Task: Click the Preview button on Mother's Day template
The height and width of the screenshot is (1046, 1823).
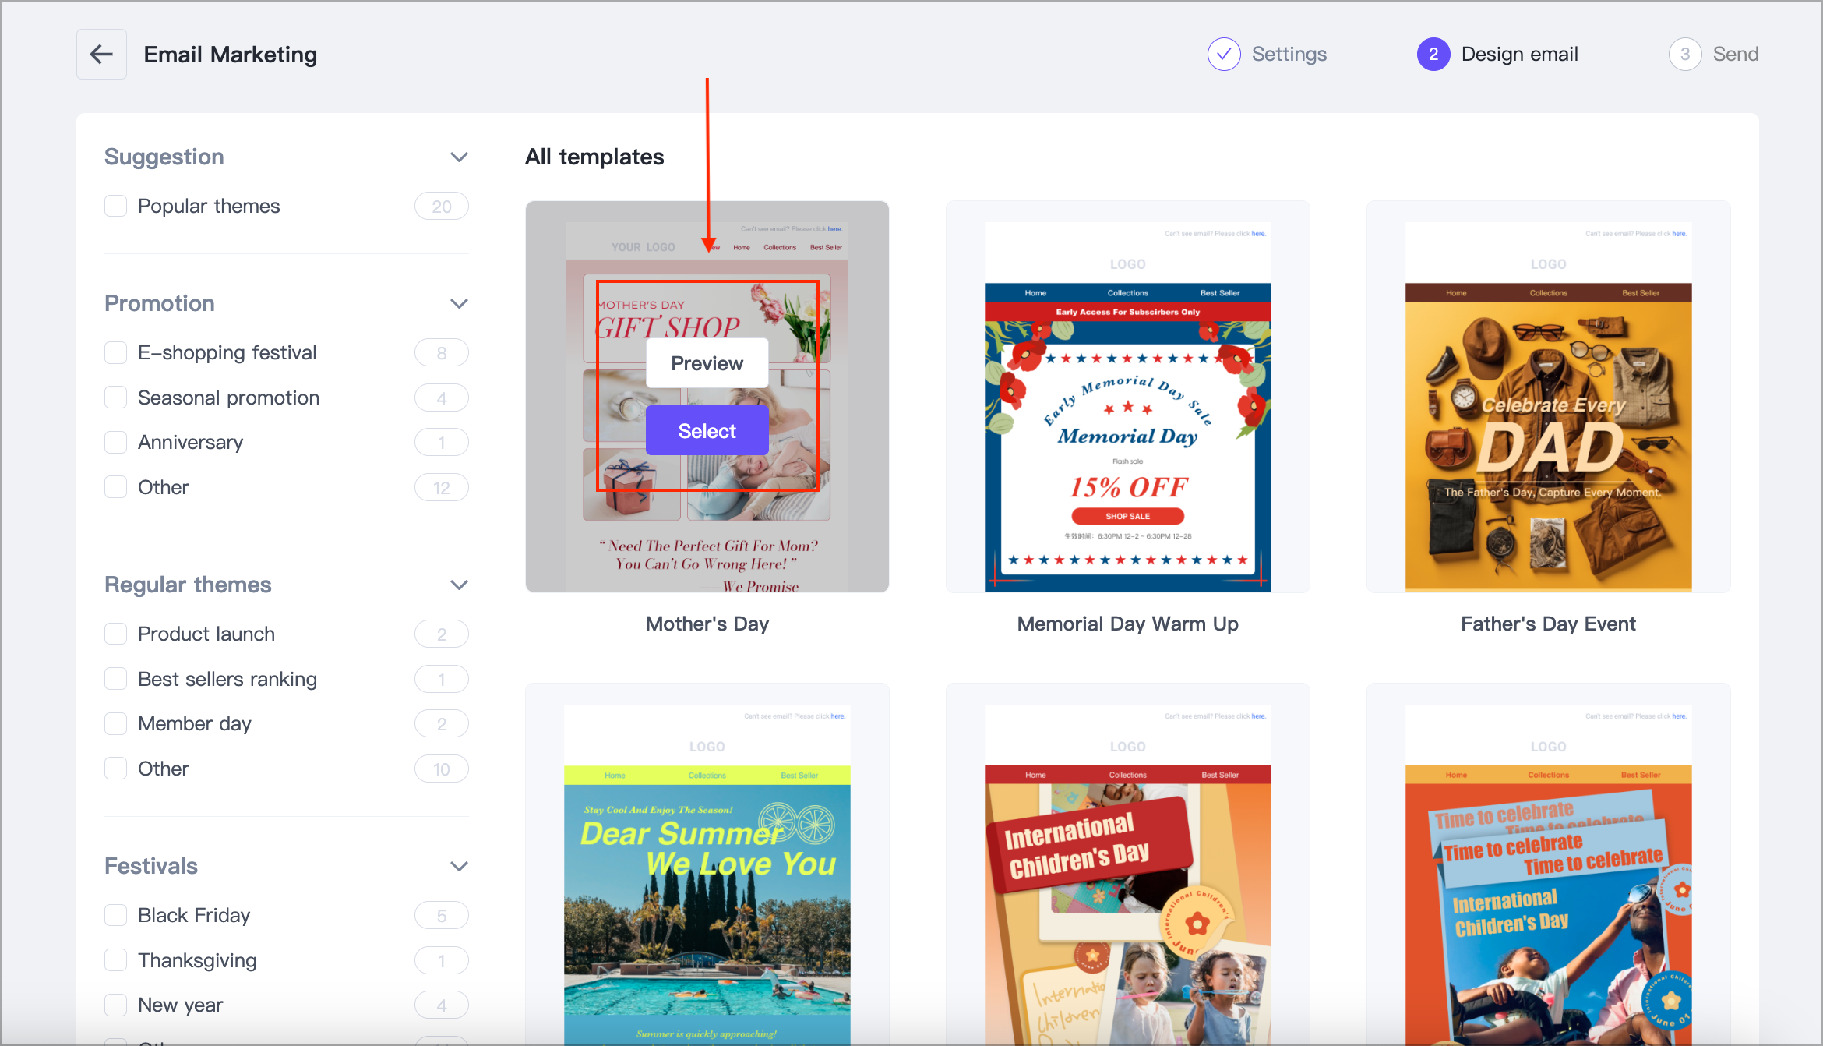Action: 707,363
